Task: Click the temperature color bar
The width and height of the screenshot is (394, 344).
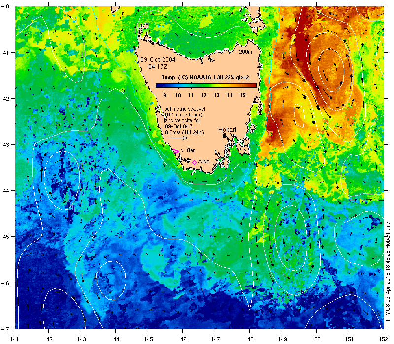Action: point(206,86)
